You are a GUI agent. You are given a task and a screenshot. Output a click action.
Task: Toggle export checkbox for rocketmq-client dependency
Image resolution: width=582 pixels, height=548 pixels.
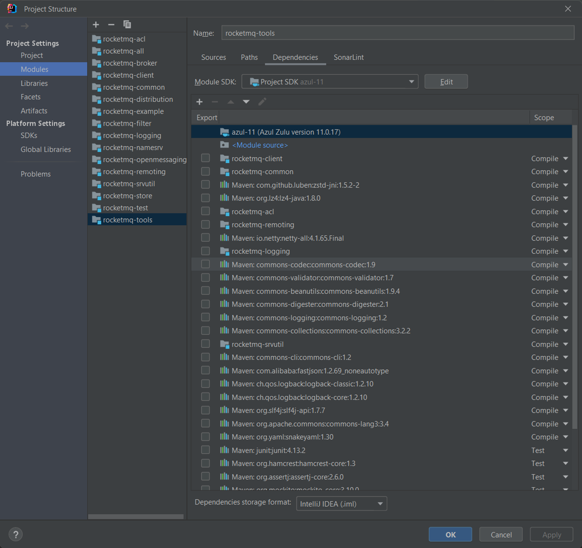(x=205, y=158)
